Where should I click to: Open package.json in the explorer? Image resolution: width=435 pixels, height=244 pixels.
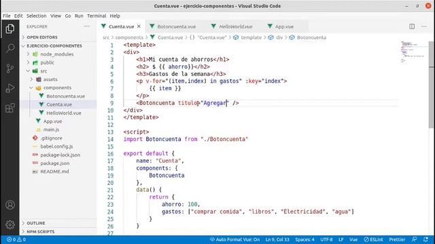(55, 163)
